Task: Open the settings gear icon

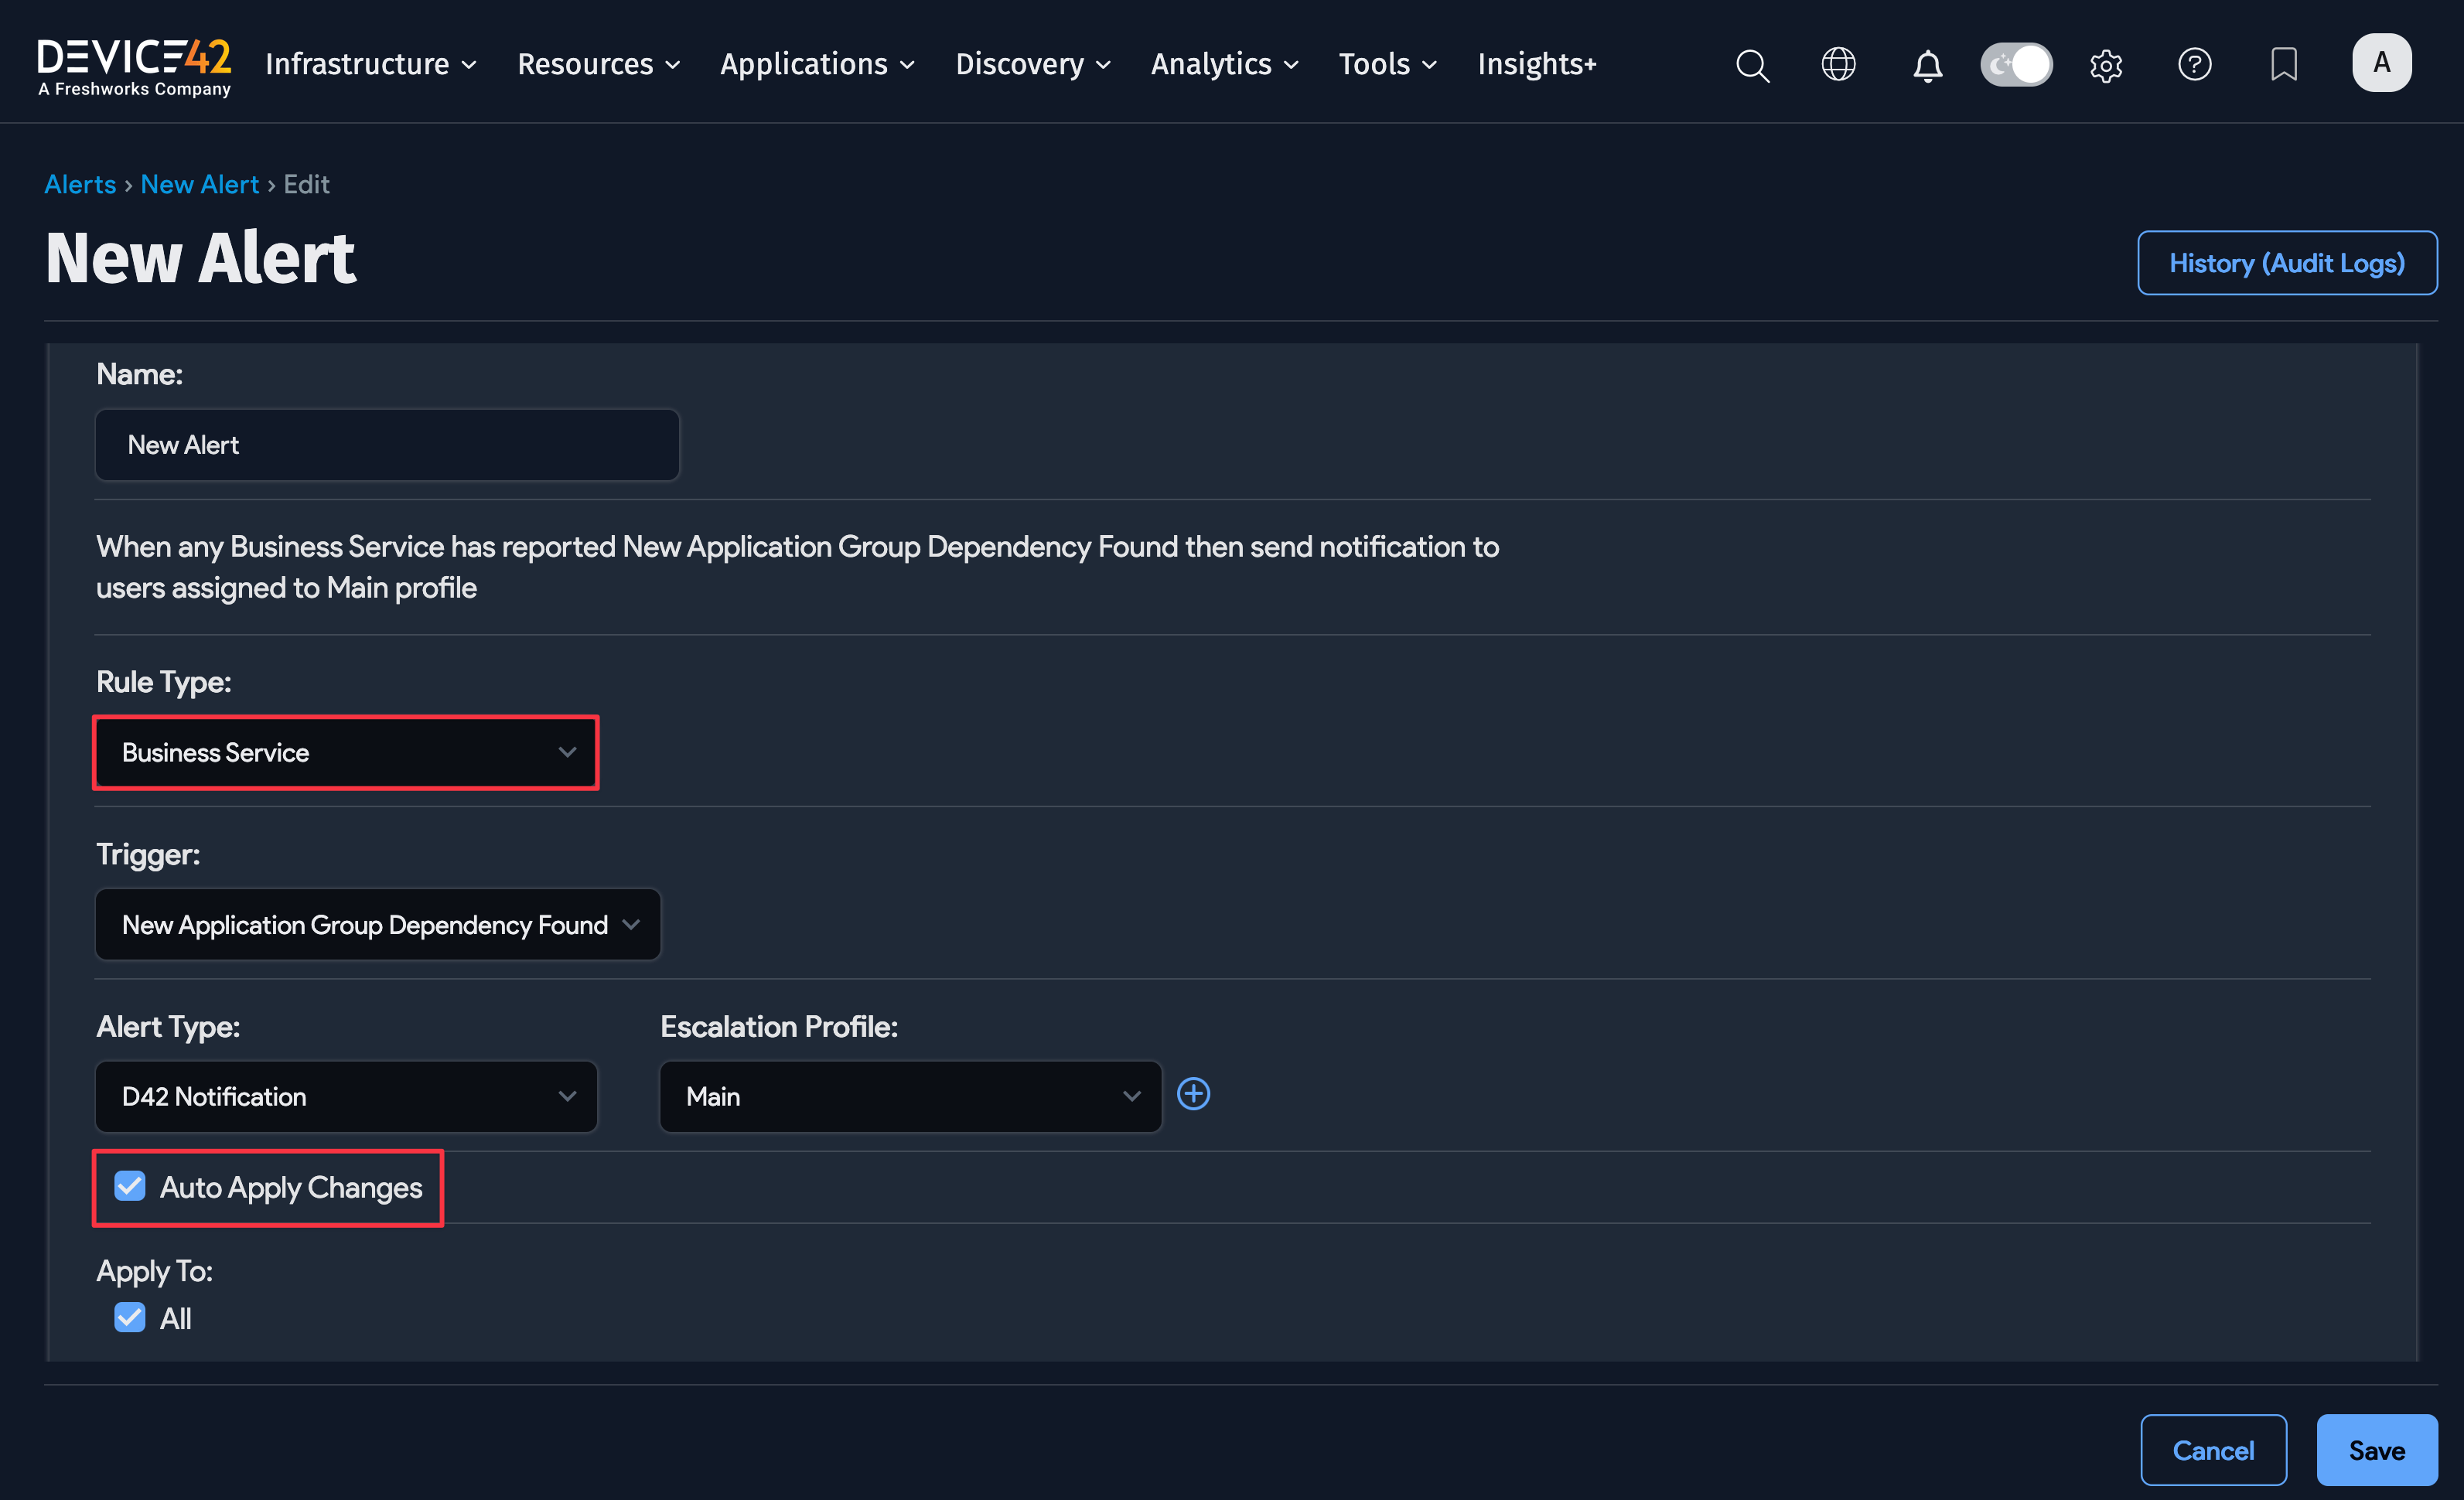Action: (x=2106, y=64)
